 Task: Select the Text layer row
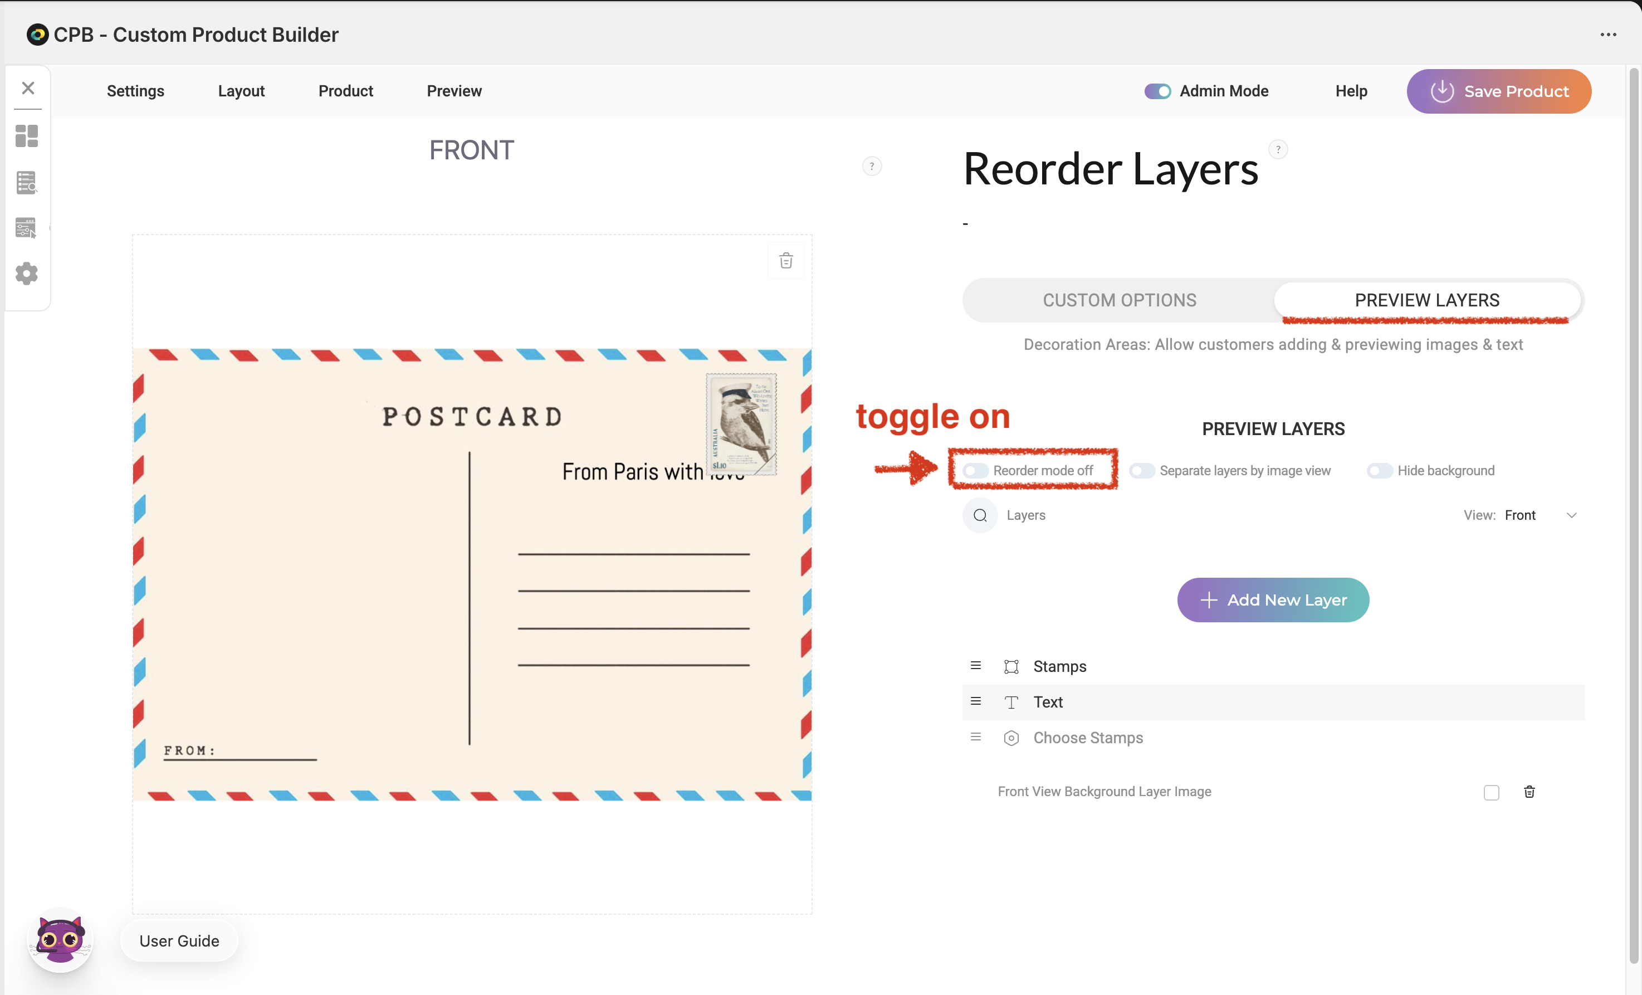1273,702
